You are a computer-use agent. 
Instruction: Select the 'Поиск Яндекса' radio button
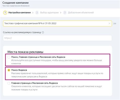[9, 70]
